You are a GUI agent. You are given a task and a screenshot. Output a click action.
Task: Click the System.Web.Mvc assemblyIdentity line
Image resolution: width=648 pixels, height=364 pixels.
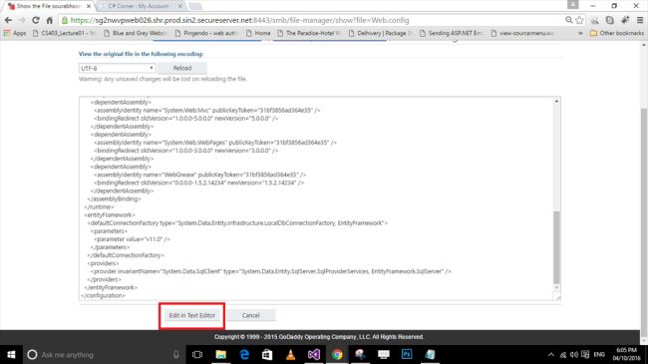click(x=207, y=110)
